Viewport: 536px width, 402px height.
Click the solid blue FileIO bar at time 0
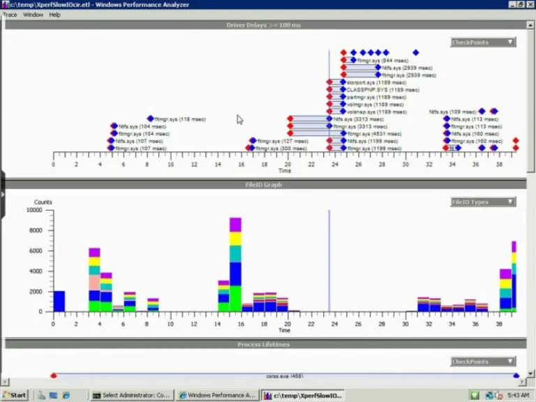click(59, 301)
